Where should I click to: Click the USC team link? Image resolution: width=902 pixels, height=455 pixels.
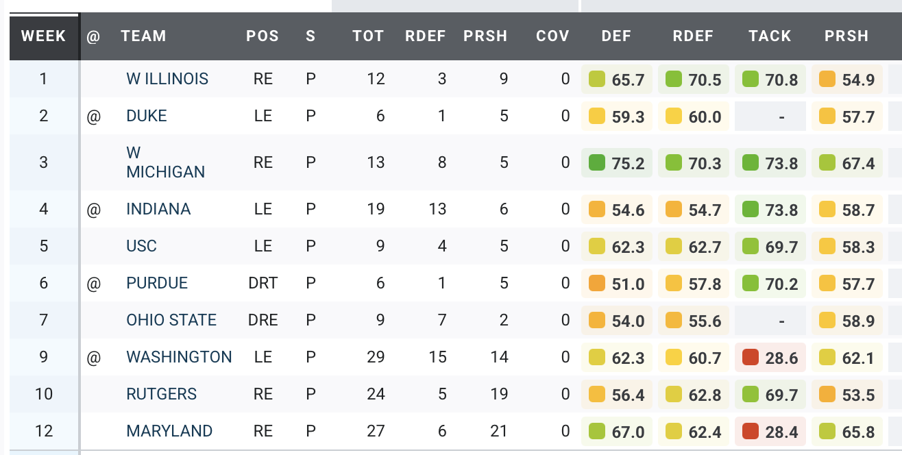(141, 246)
